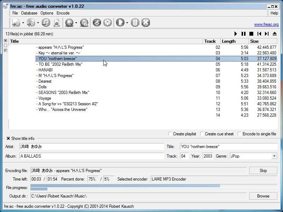
Task: Expand the Add audio CD dropdown arrow
Action: coord(38,23)
